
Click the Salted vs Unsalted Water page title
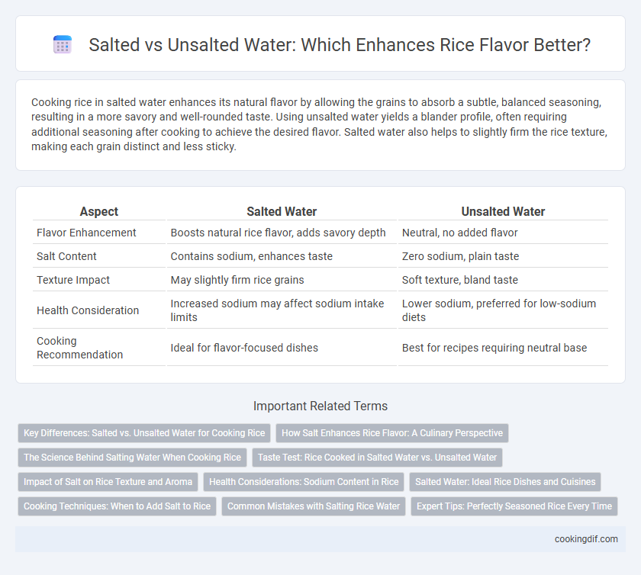pyautogui.click(x=340, y=44)
